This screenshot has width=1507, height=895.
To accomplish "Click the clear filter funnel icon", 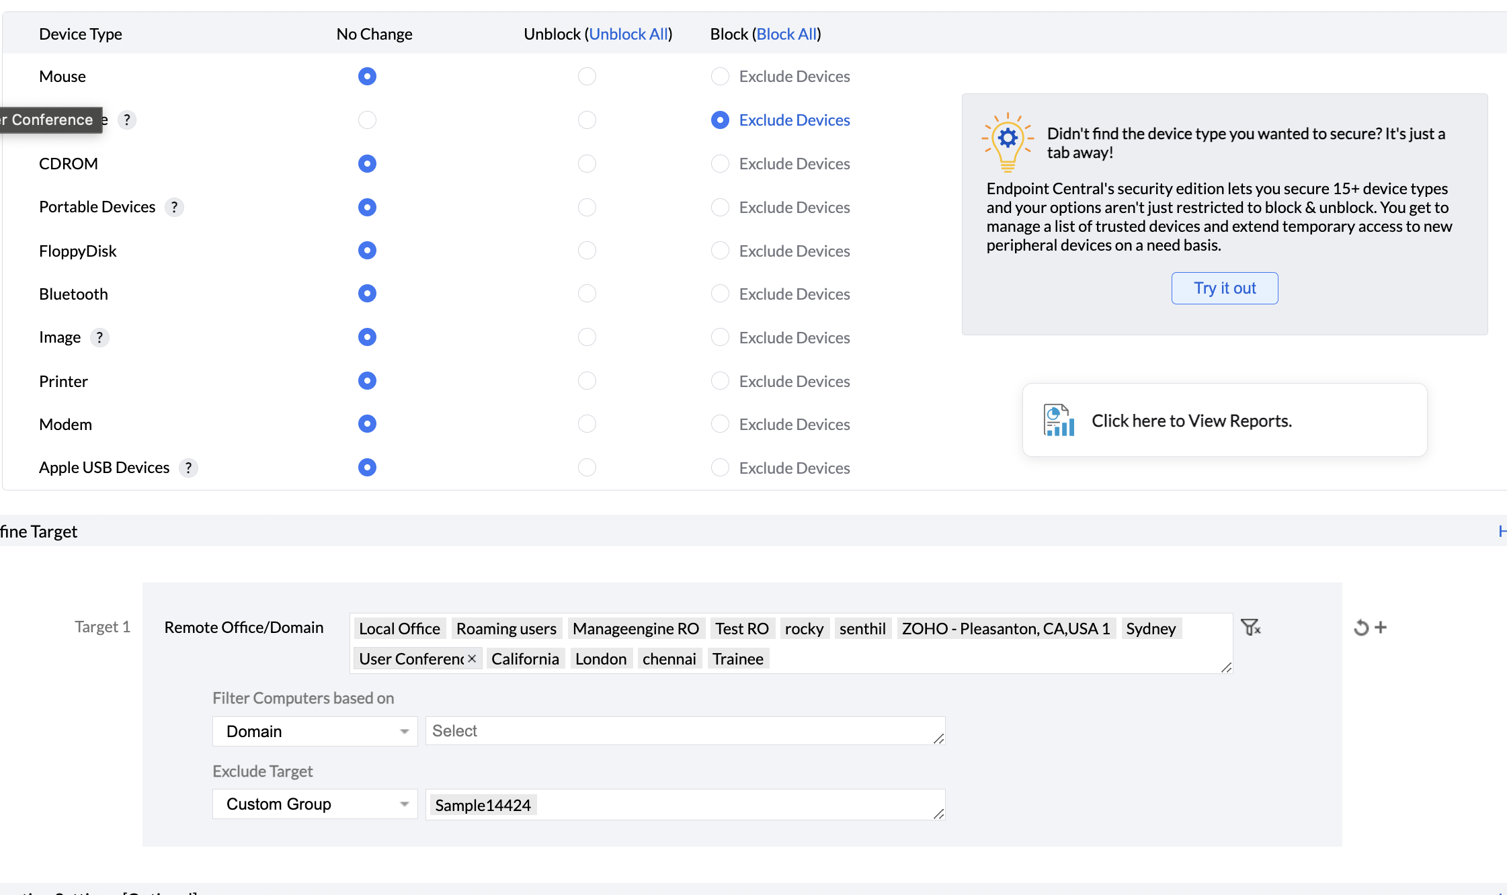I will 1250,628.
